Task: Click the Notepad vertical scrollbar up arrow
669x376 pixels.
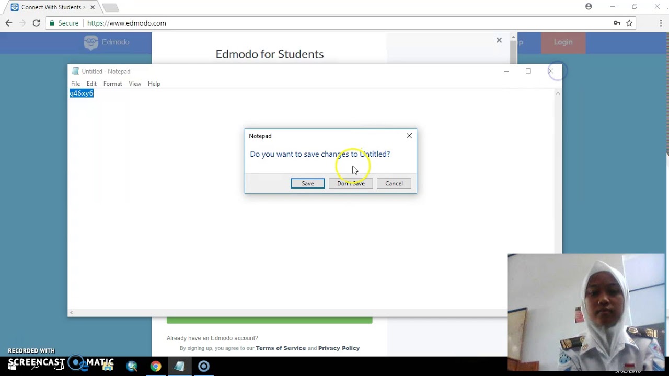Action: tap(558, 93)
